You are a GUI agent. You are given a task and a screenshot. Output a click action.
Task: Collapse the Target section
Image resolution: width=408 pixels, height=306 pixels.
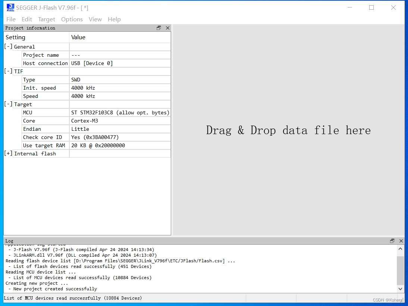click(8, 104)
